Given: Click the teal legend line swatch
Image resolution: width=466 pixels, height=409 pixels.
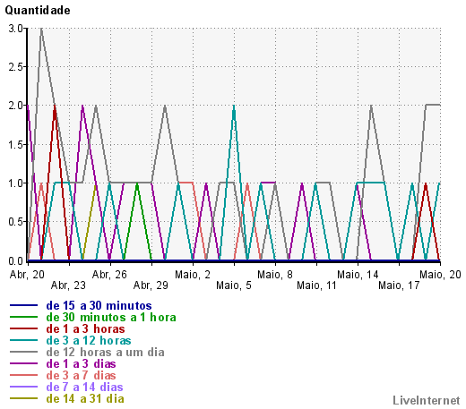Looking at the screenshot, I should pos(24,340).
